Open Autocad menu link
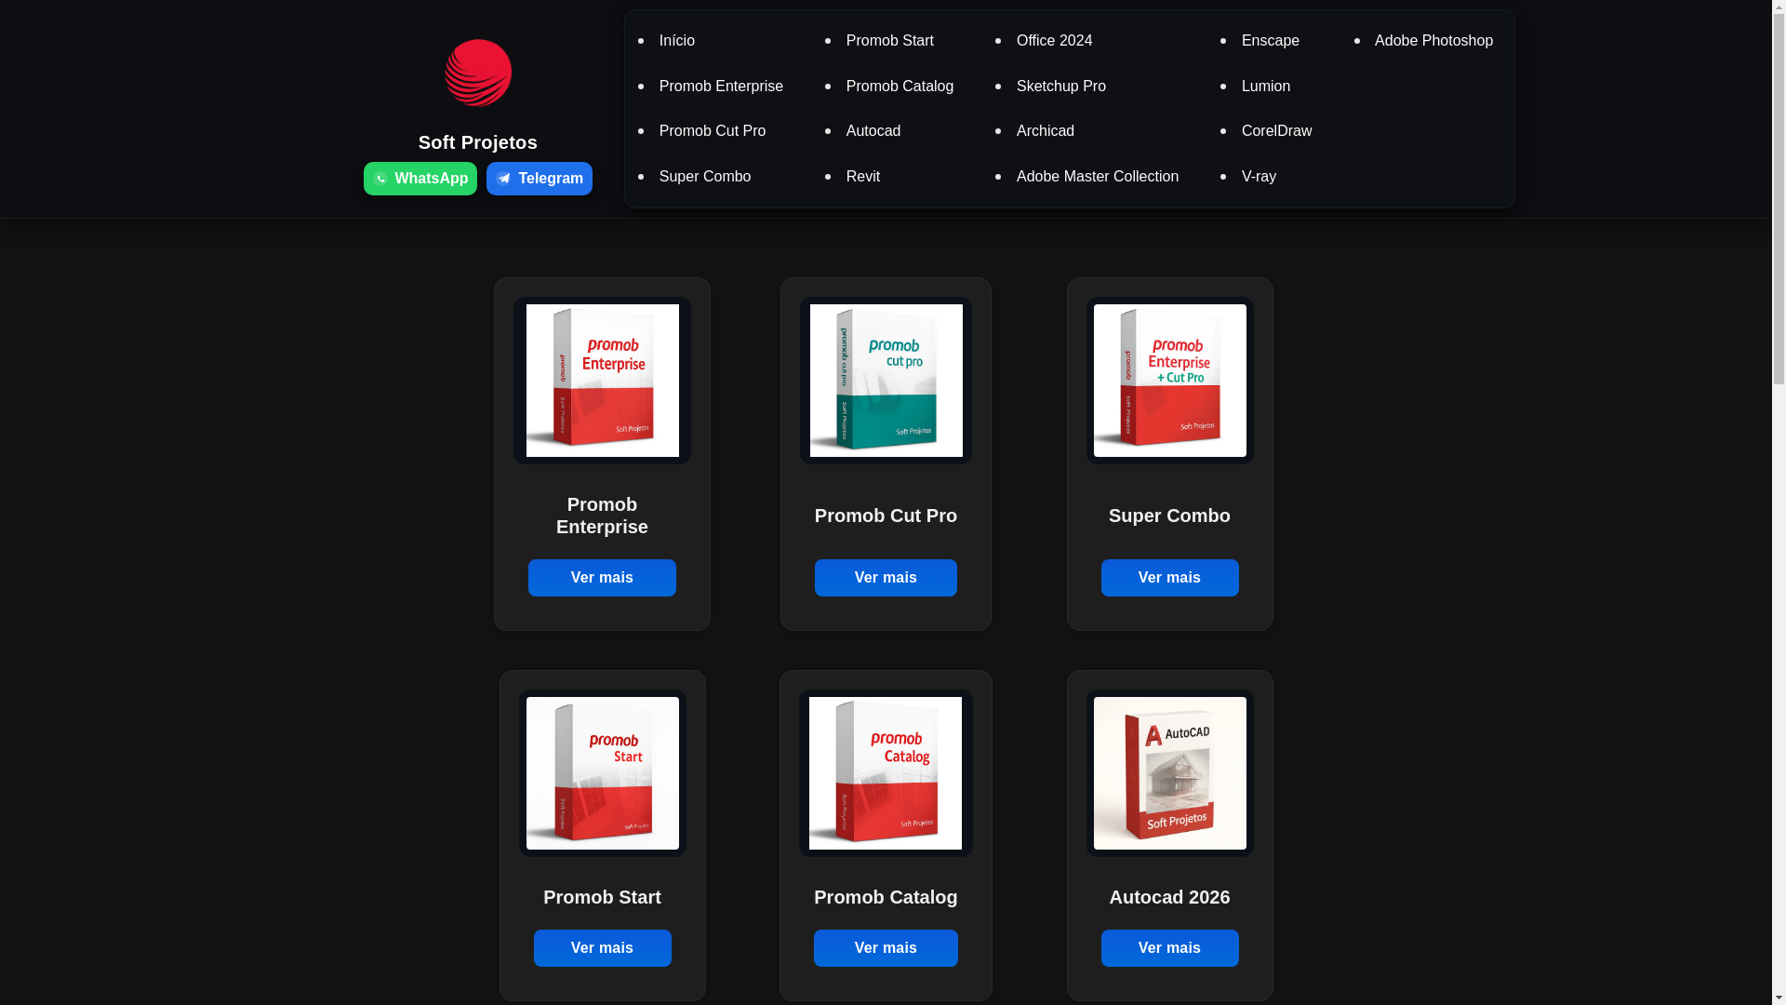1786x1005 pixels. click(873, 131)
